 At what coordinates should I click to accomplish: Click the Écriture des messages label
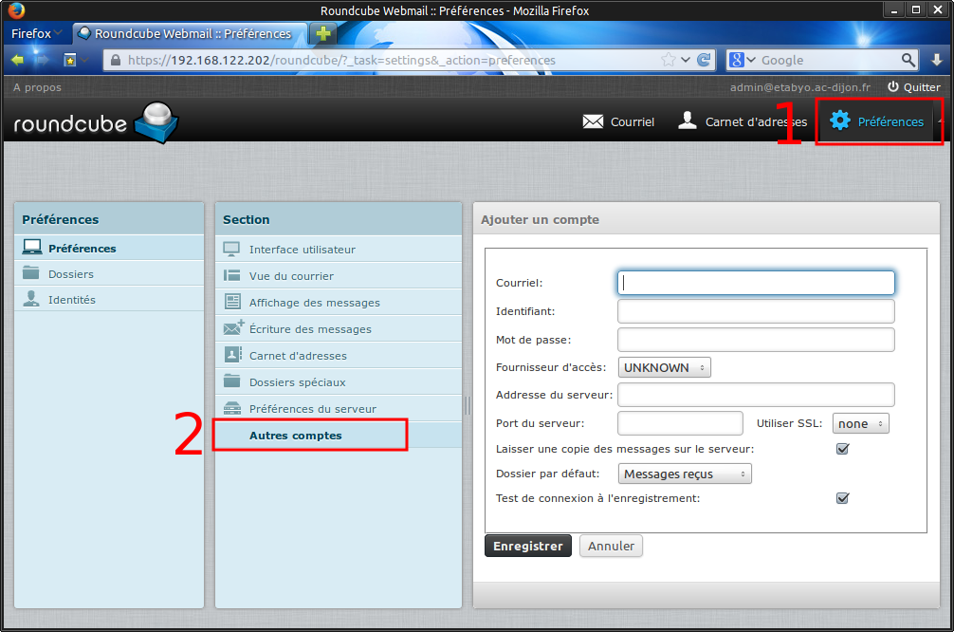pos(310,329)
